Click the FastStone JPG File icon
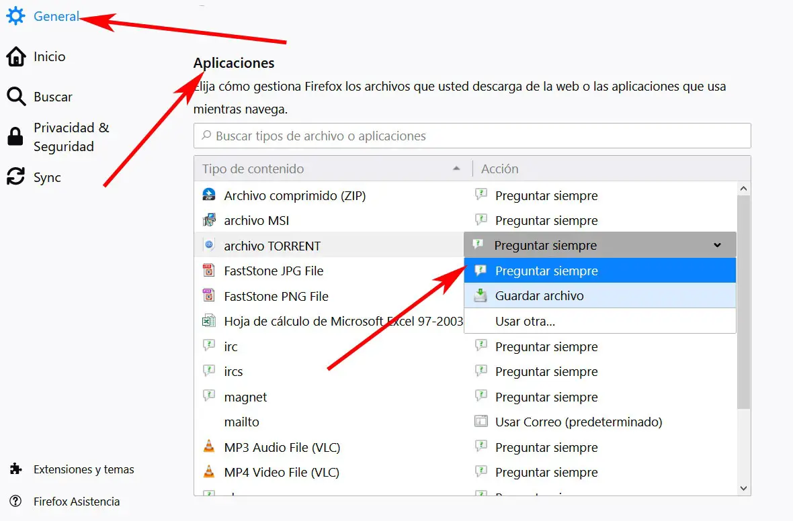 pyautogui.click(x=209, y=271)
